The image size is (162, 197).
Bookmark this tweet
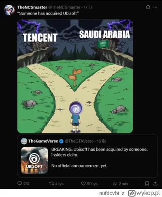[x=147, y=184]
